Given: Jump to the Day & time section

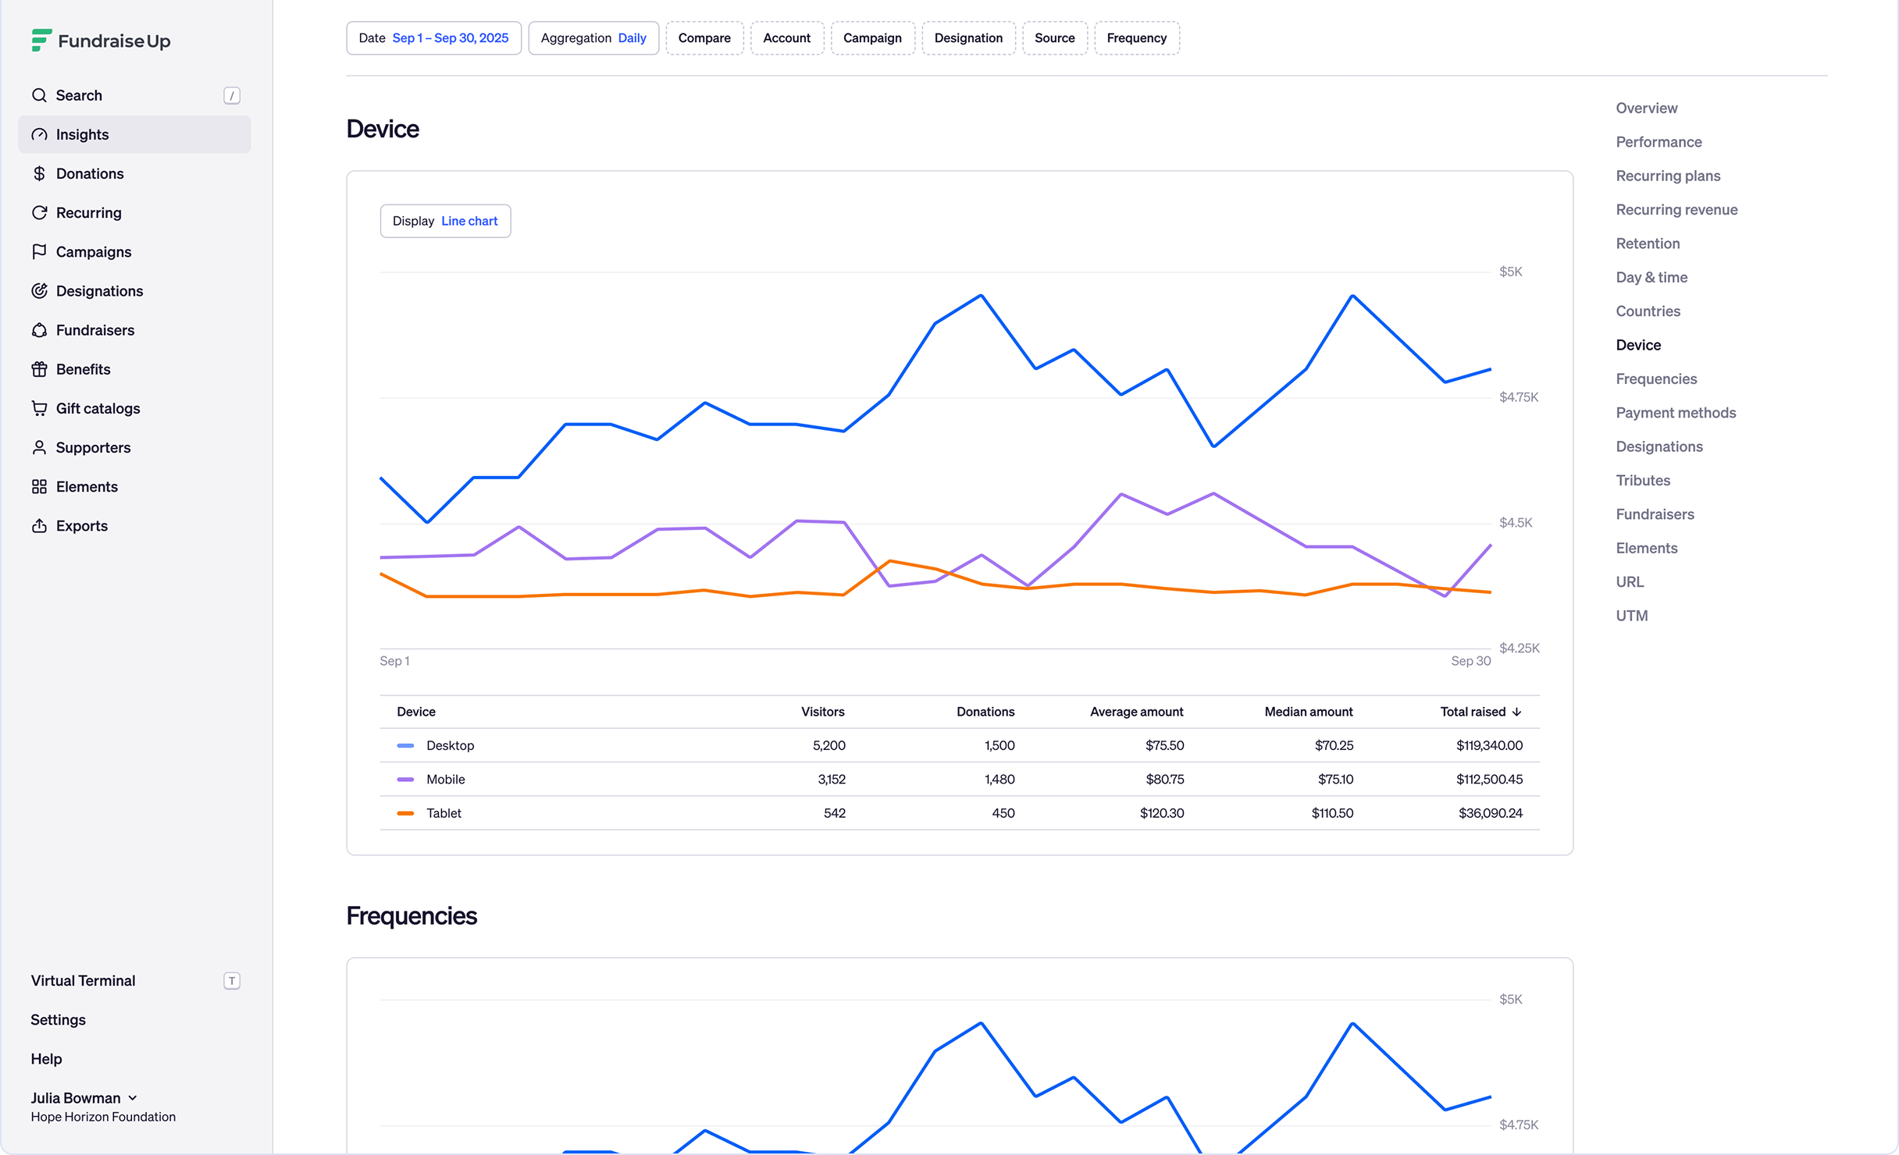Looking at the screenshot, I should point(1652,277).
